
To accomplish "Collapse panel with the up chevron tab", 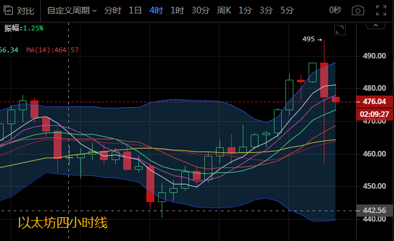I will coord(376,26).
